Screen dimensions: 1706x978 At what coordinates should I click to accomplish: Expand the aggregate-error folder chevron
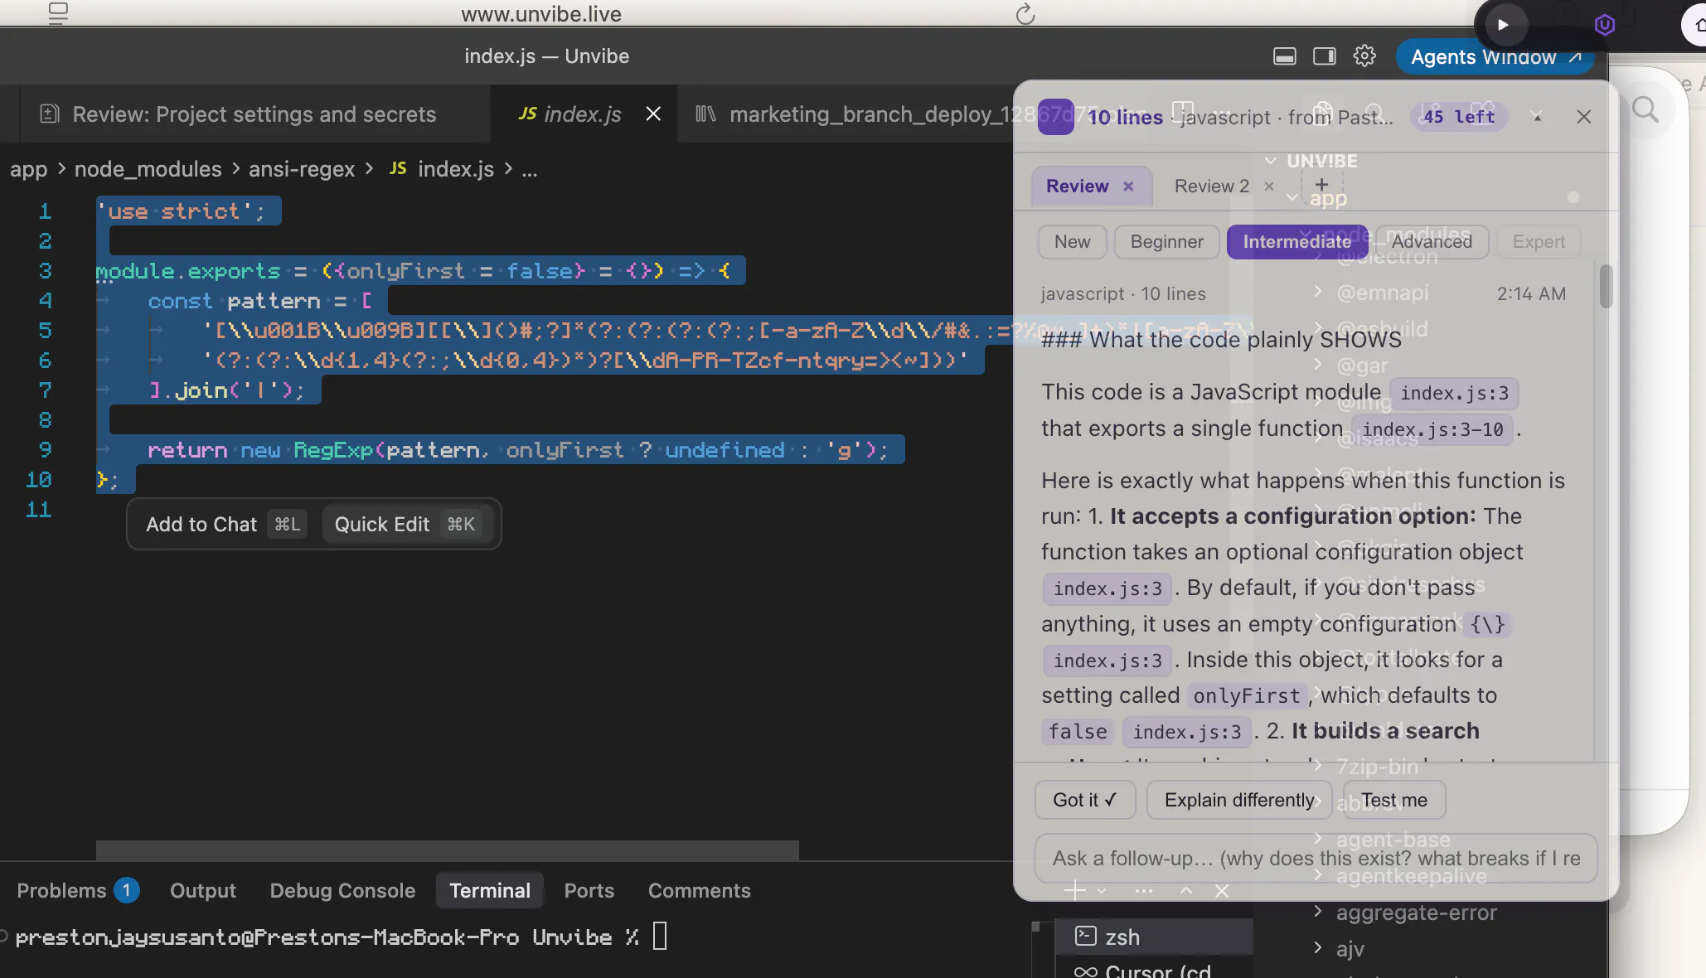click(x=1318, y=912)
